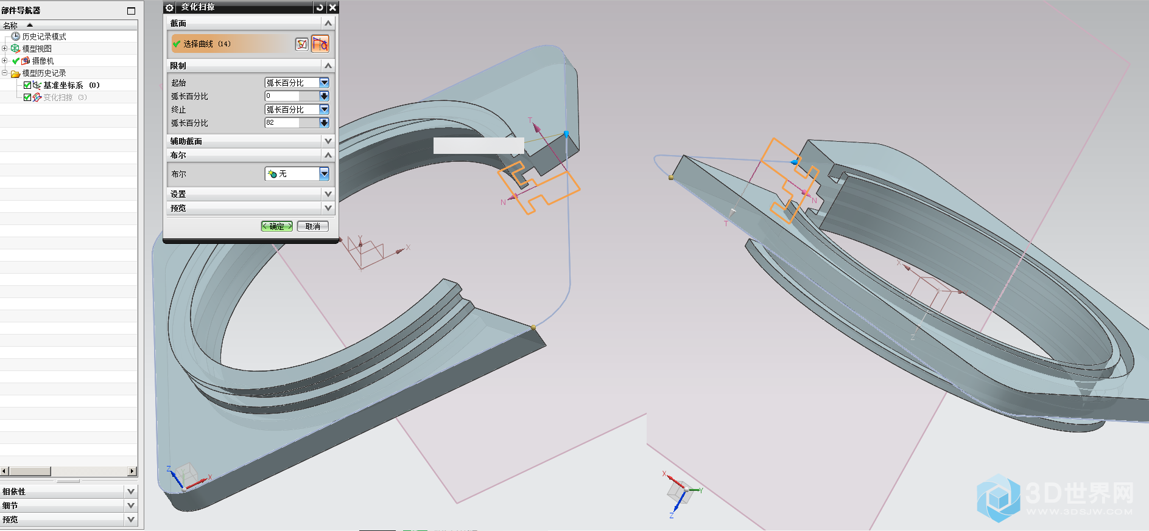Image resolution: width=1149 pixels, height=531 pixels.
Task: Click the 选择曲线 (14) selection row
Action: 231,44
